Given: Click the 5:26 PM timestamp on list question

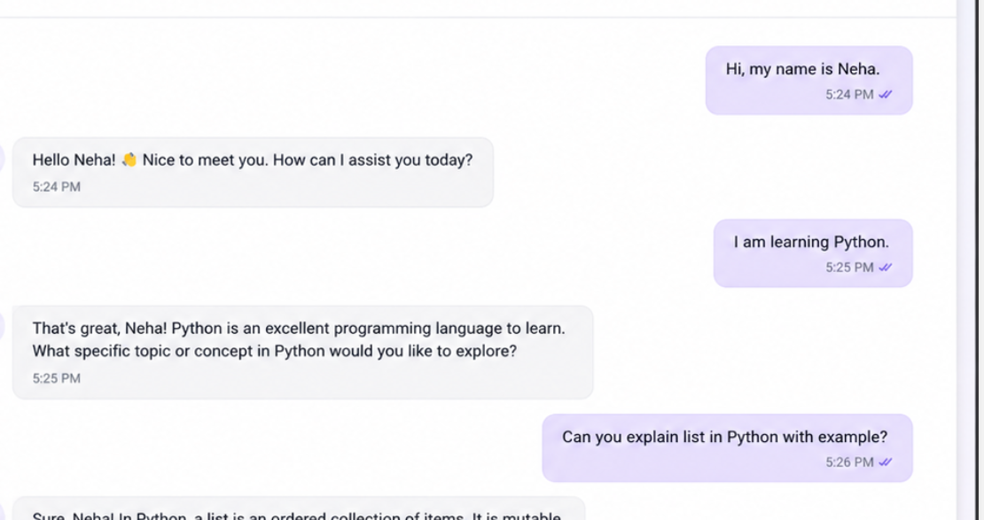Looking at the screenshot, I should (x=849, y=462).
